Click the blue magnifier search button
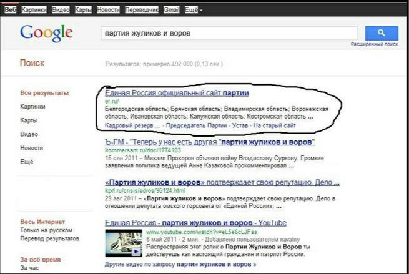Viewport: 409px width, 274px height. click(382, 33)
